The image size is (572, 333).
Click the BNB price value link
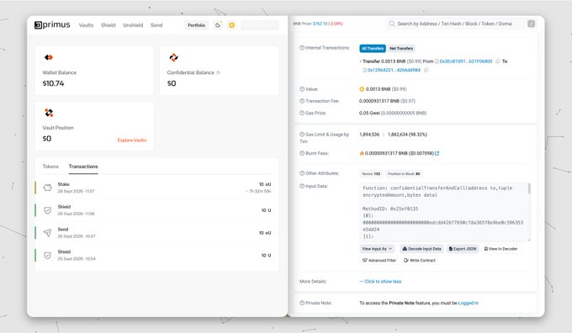pyautogui.click(x=320, y=24)
